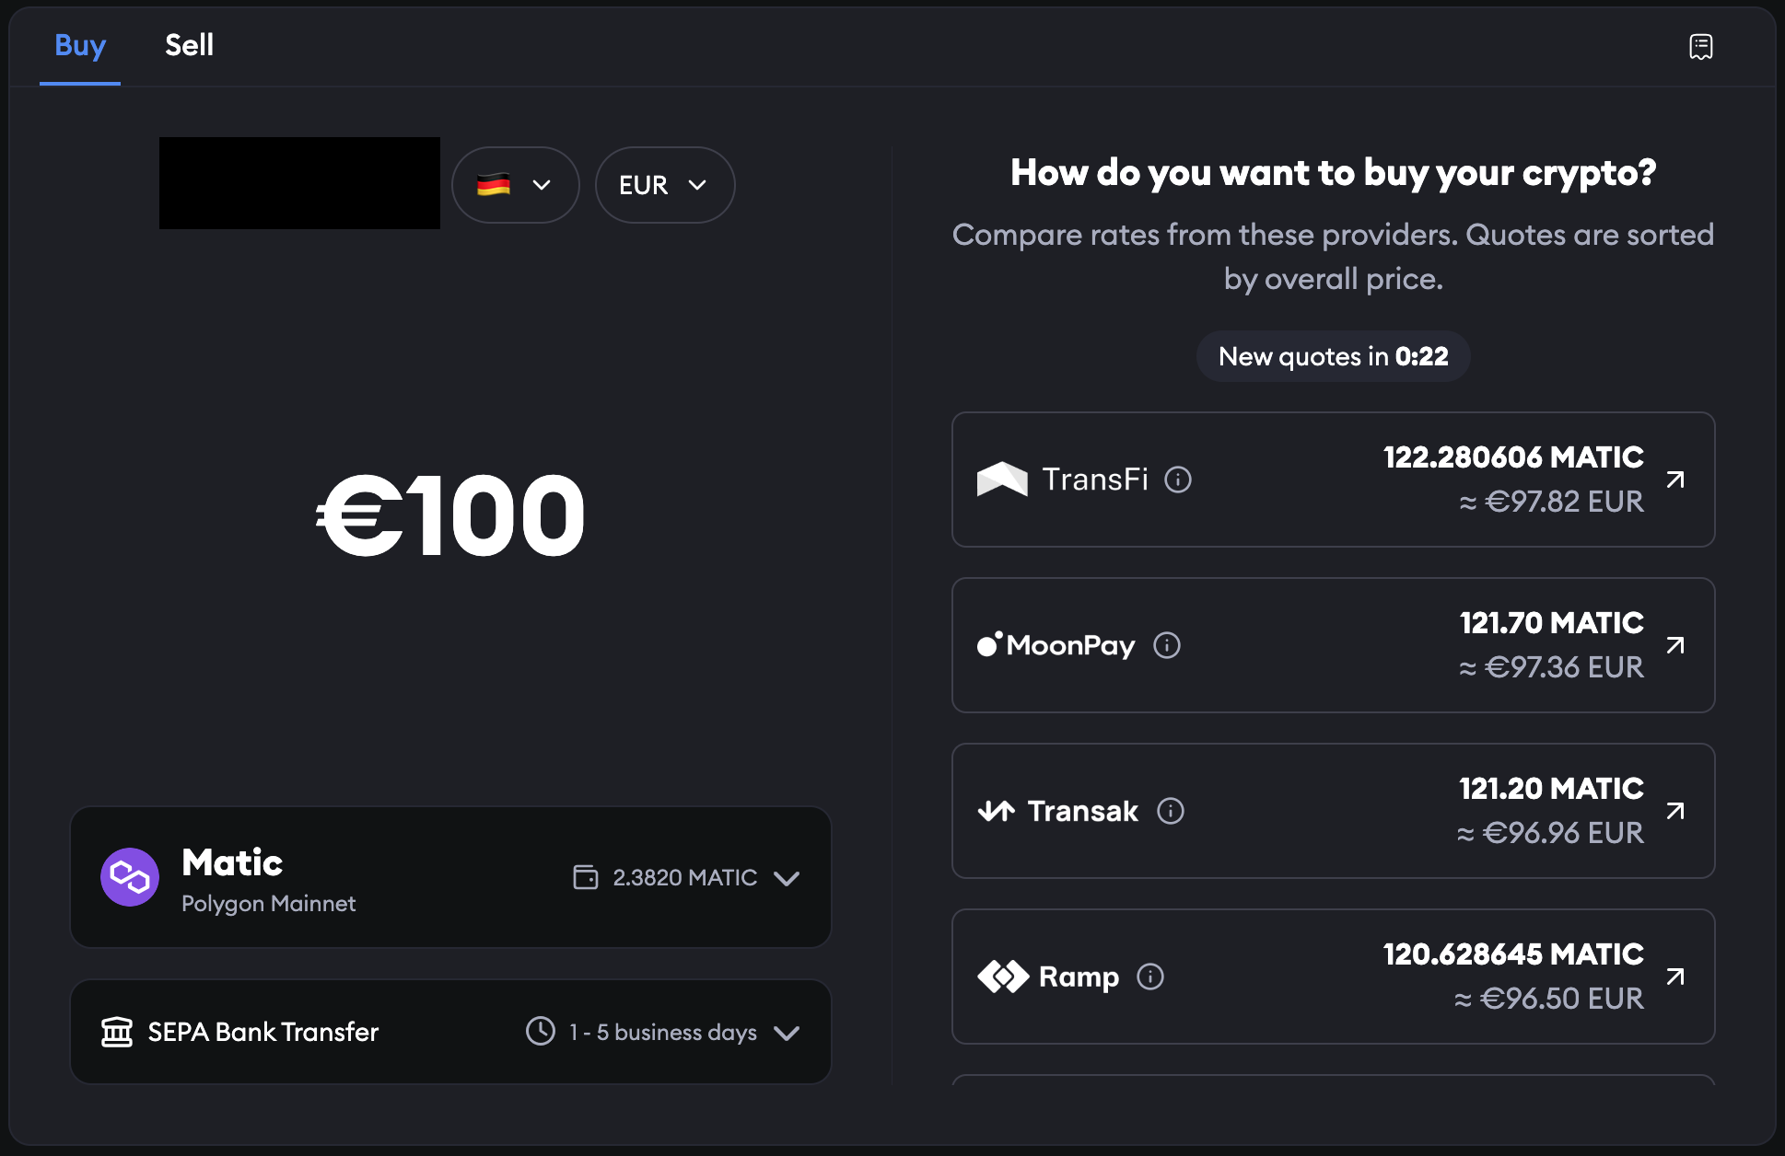Image resolution: width=1785 pixels, height=1156 pixels.
Task: Click the Ramp info icon
Action: coord(1150,977)
